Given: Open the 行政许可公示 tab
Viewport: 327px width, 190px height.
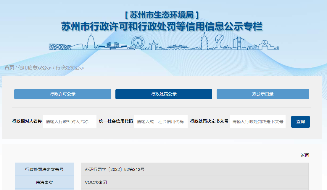Looking at the screenshot, I should (62, 94).
